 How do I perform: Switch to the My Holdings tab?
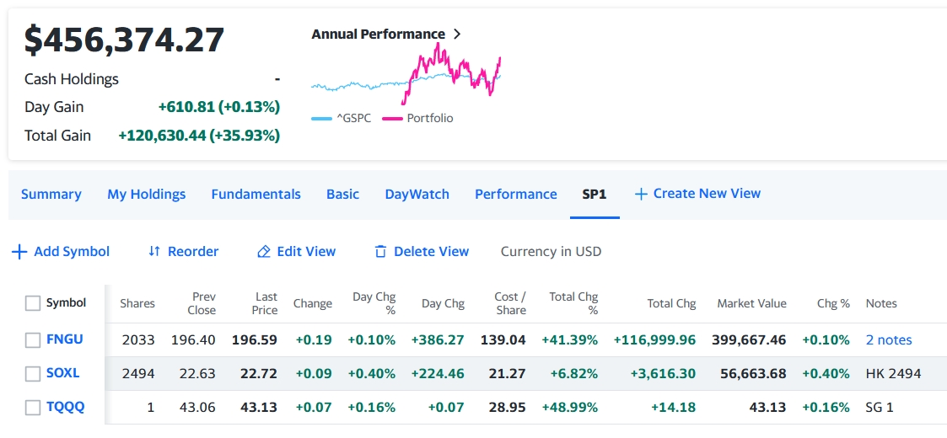146,195
